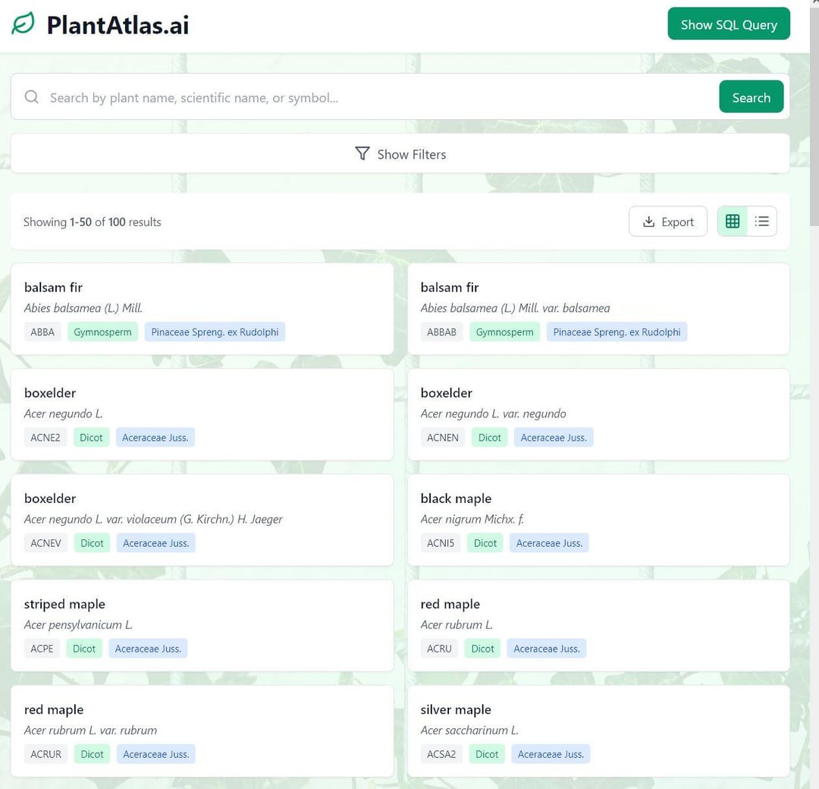Open the Show SQL Query panel
Screen dimensions: 819x789
point(729,24)
